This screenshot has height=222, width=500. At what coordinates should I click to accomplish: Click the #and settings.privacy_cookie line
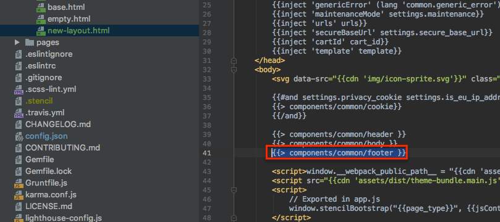386,97
